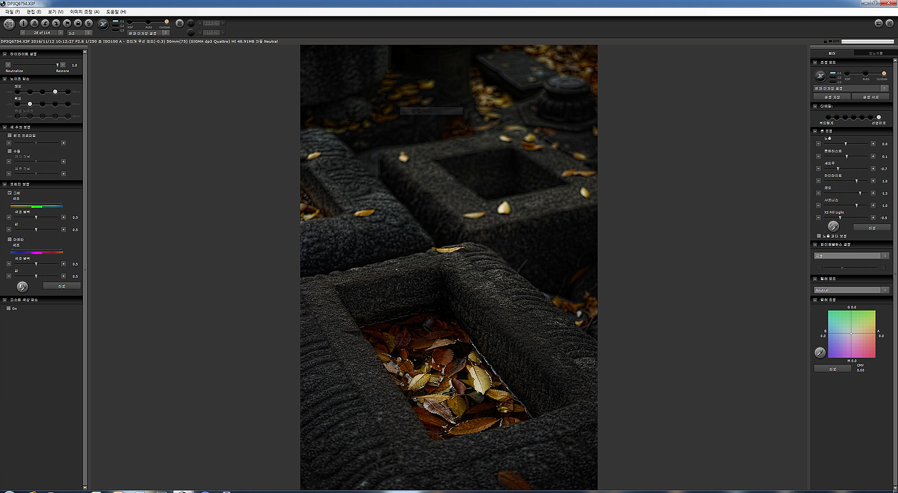Click the 리셋 button under color wheel
Image resolution: width=898 pixels, height=493 pixels.
tap(833, 369)
